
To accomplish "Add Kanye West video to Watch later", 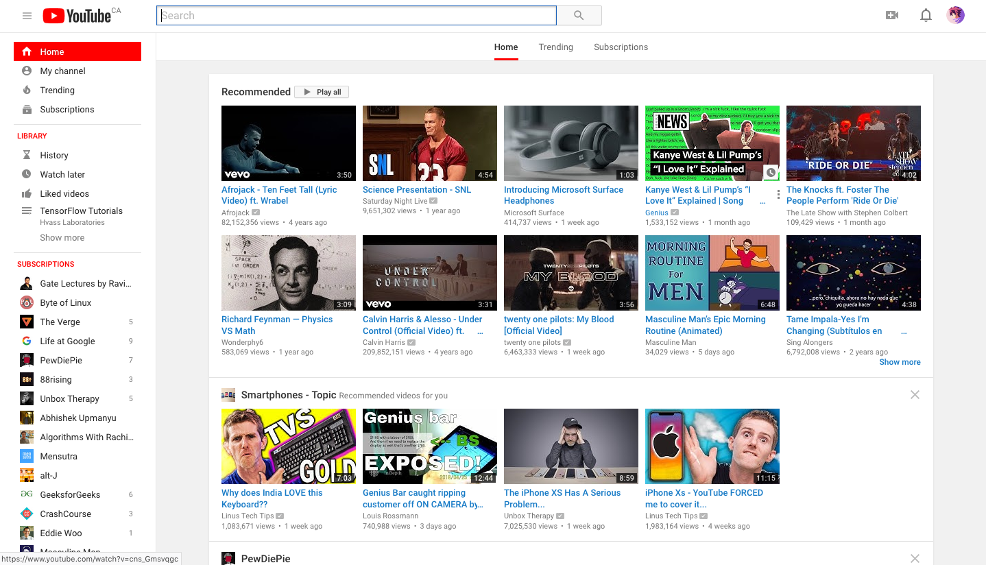I will coord(771,173).
